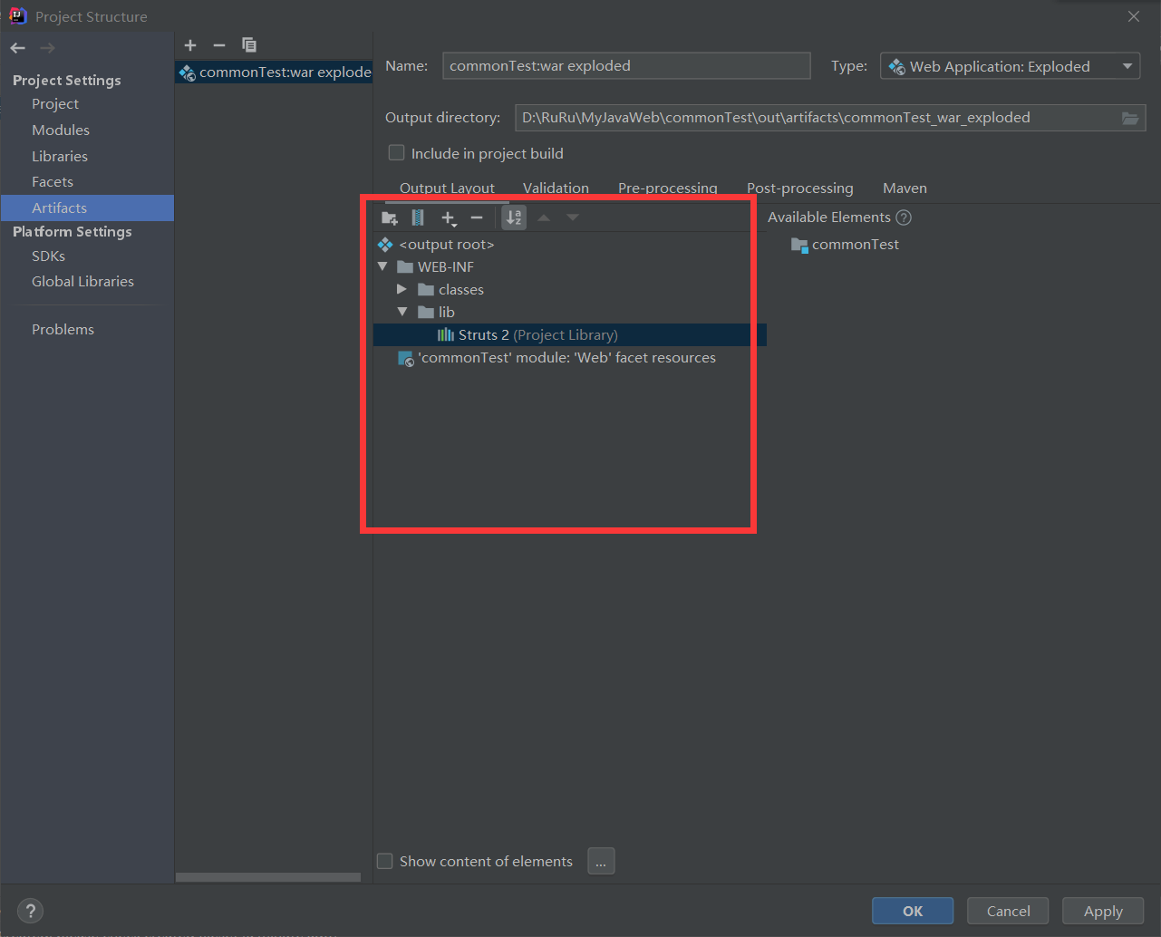Collapse the lib folder

pos(402,312)
